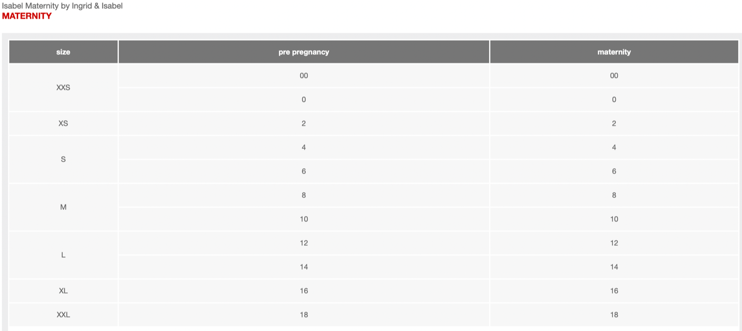Select the XXL size row label
742x331 pixels.
[x=63, y=315]
